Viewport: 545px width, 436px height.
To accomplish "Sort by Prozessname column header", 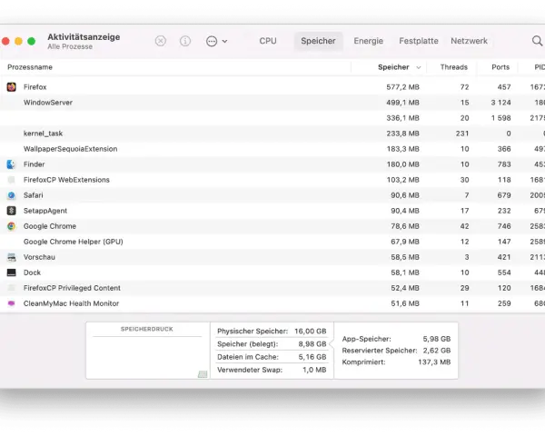I will 30,67.
